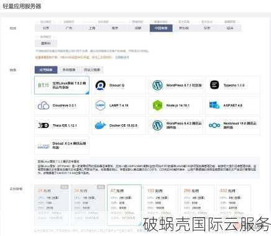Select the Docker CE whale icon
Screen dimensions: 271x236
101,125
